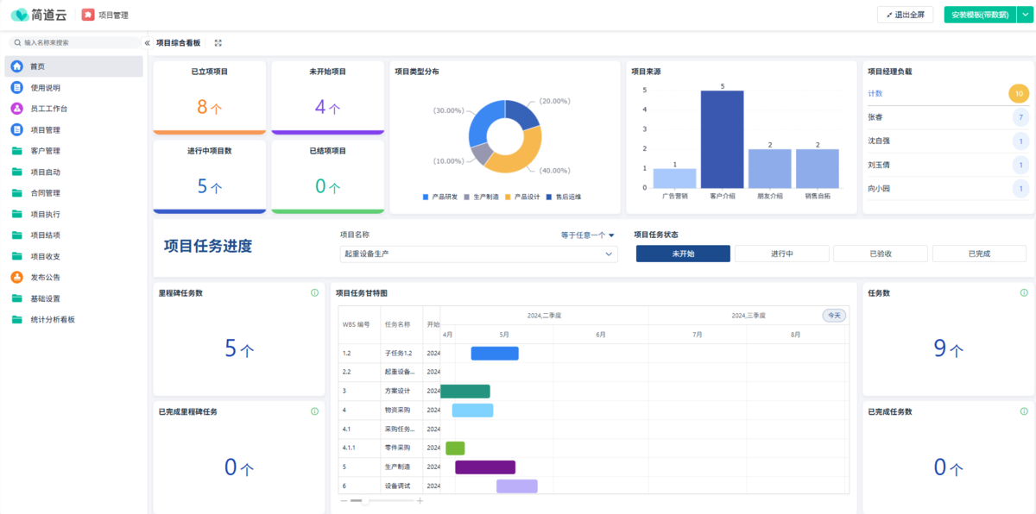
Task: Open the 等于任意一个 condition dropdown
Action: [587, 235]
